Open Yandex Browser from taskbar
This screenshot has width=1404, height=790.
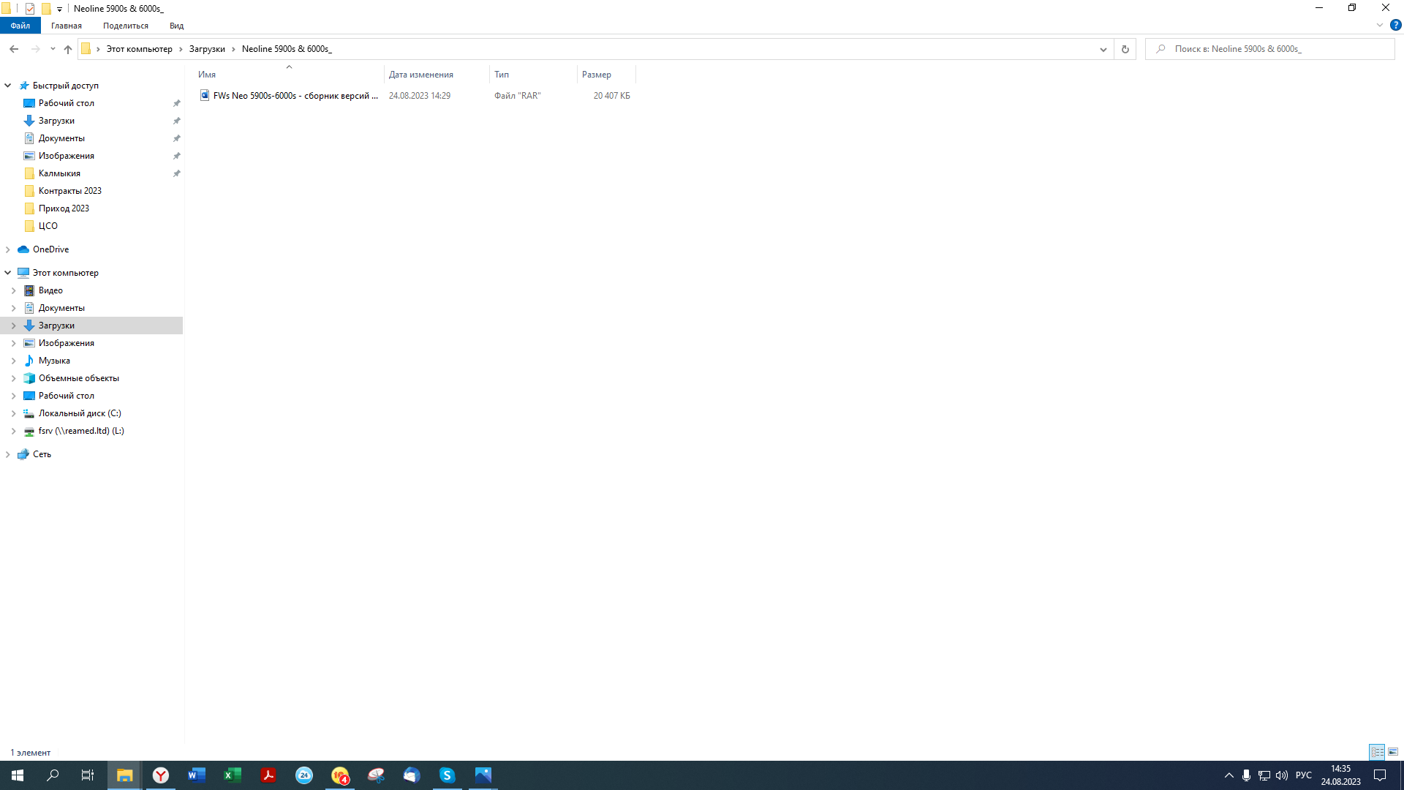click(x=161, y=775)
